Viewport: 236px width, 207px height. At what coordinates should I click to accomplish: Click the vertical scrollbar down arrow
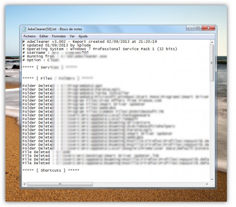point(212,179)
